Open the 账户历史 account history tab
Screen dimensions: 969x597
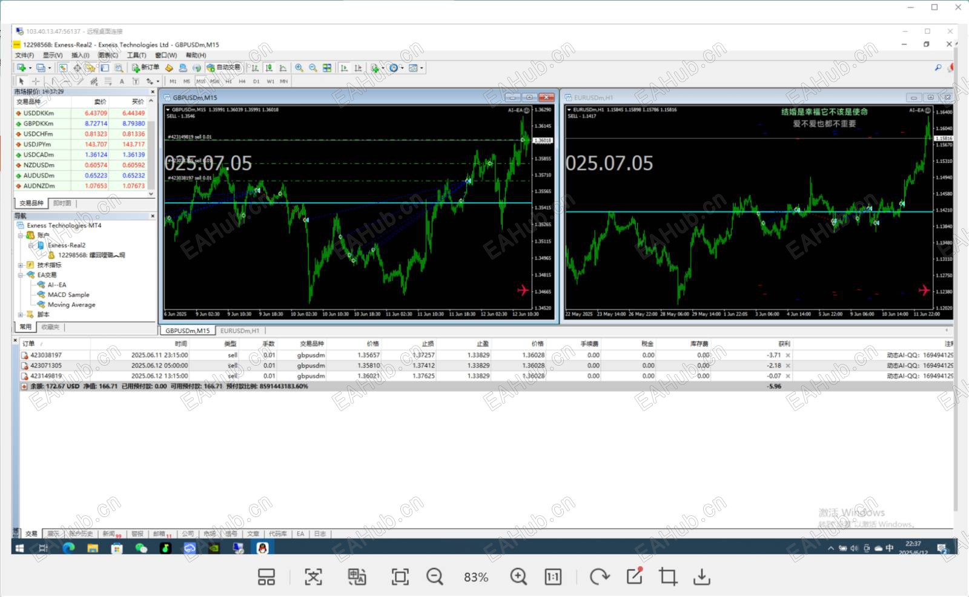coord(81,534)
